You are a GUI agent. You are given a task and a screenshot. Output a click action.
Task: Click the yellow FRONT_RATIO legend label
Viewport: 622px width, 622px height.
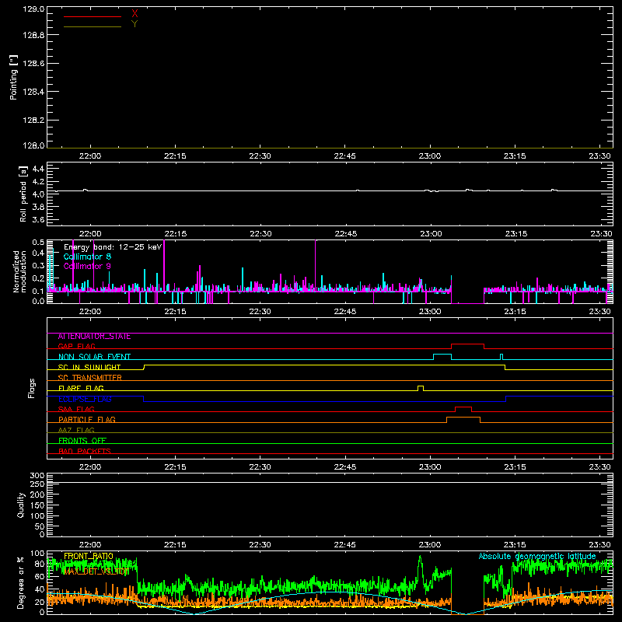(x=89, y=556)
